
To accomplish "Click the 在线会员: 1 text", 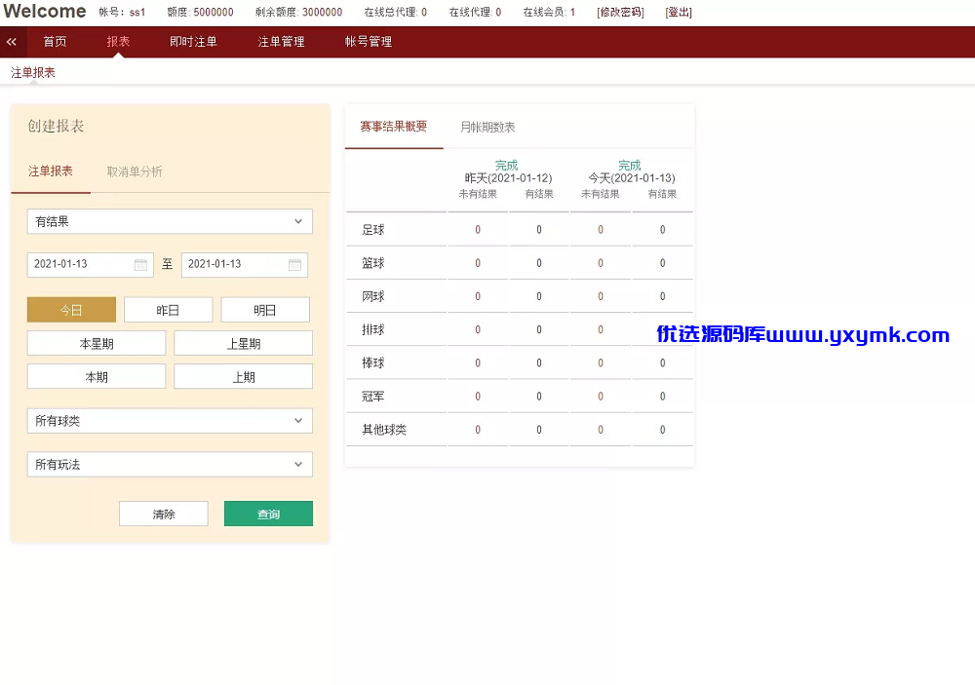I will coord(548,12).
